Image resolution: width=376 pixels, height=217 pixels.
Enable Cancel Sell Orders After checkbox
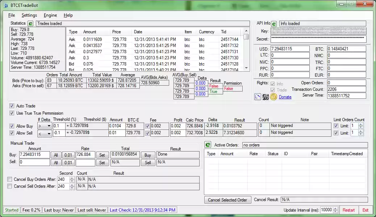(x=9, y=186)
